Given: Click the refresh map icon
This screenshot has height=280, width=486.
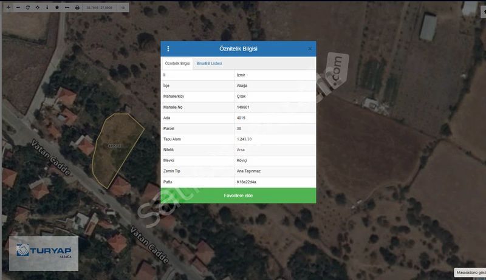Looking at the screenshot, I should pyautogui.click(x=28, y=7).
